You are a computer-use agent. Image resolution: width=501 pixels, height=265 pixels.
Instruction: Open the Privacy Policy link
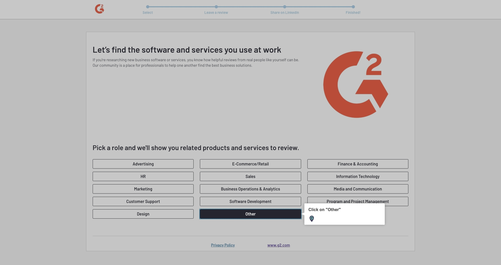tap(223, 245)
